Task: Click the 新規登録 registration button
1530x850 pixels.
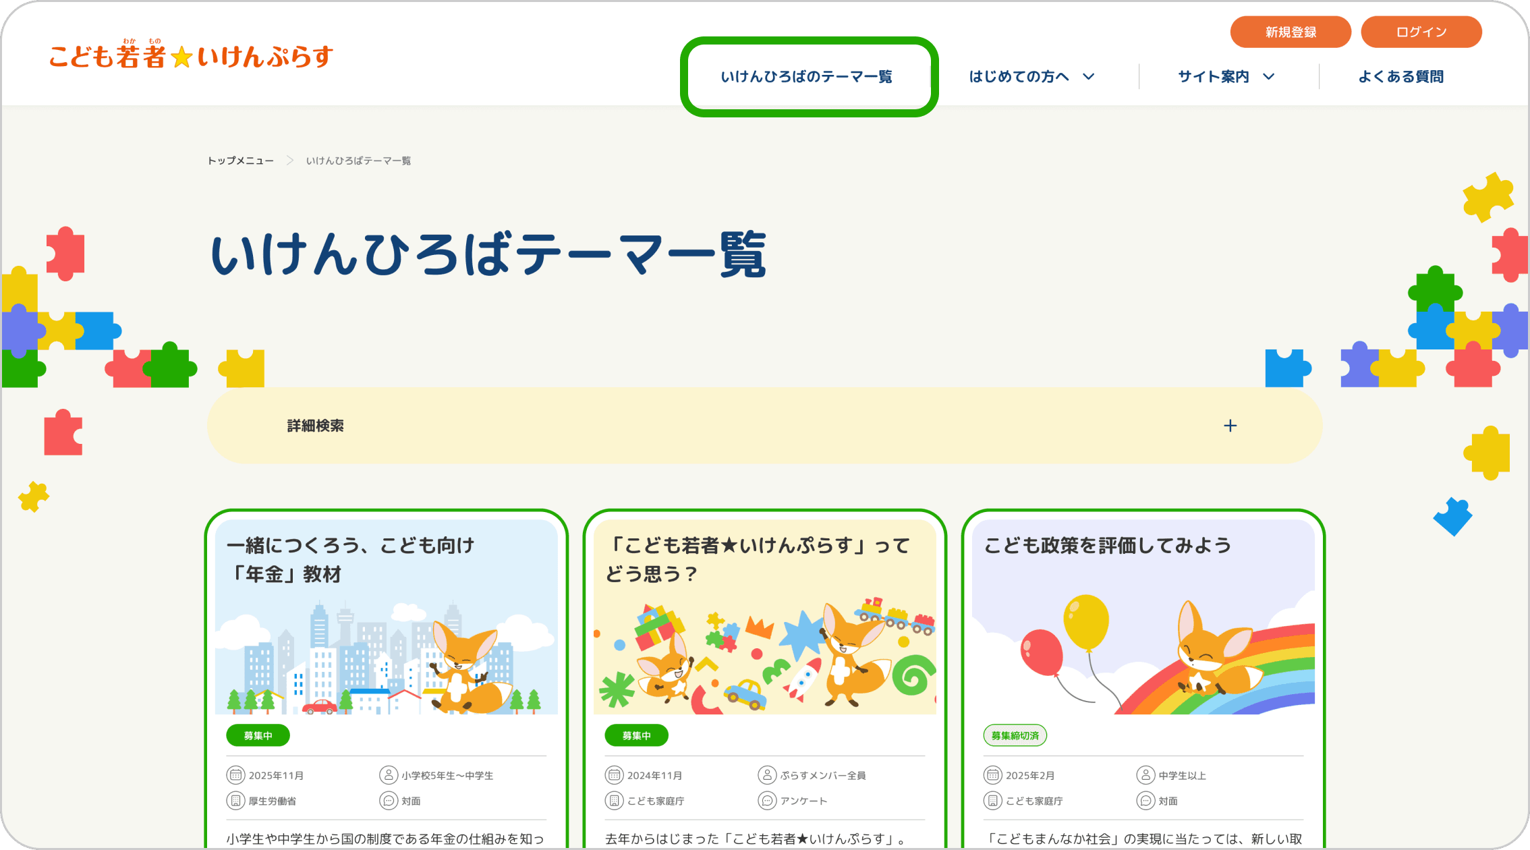Action: 1291,31
